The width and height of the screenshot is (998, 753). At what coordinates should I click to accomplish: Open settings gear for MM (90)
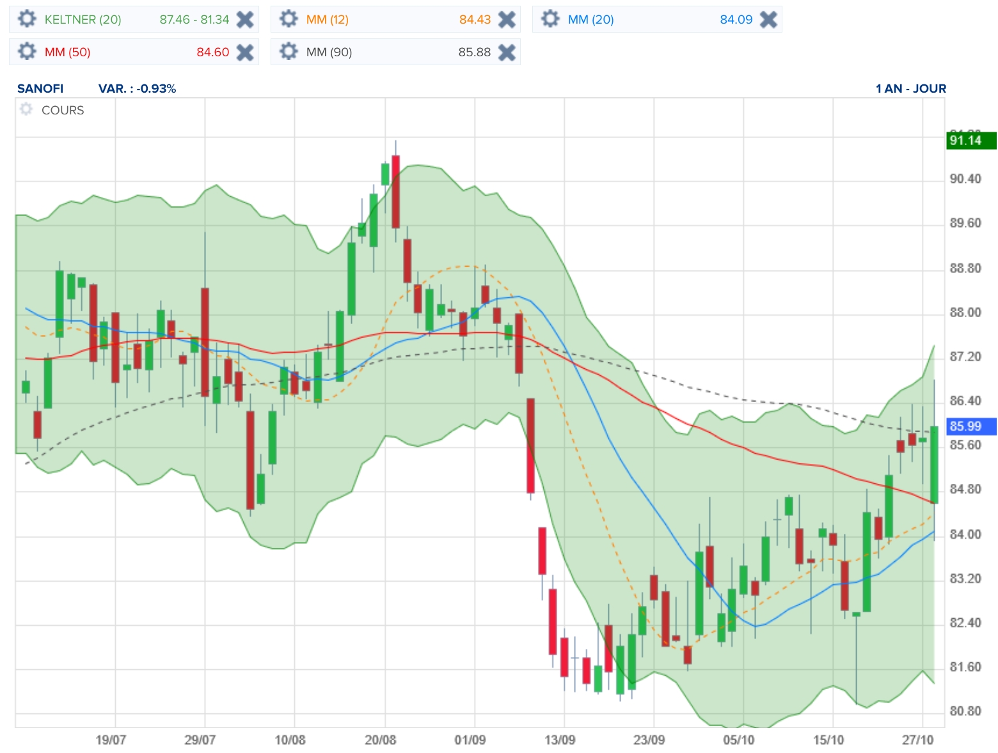tap(289, 52)
